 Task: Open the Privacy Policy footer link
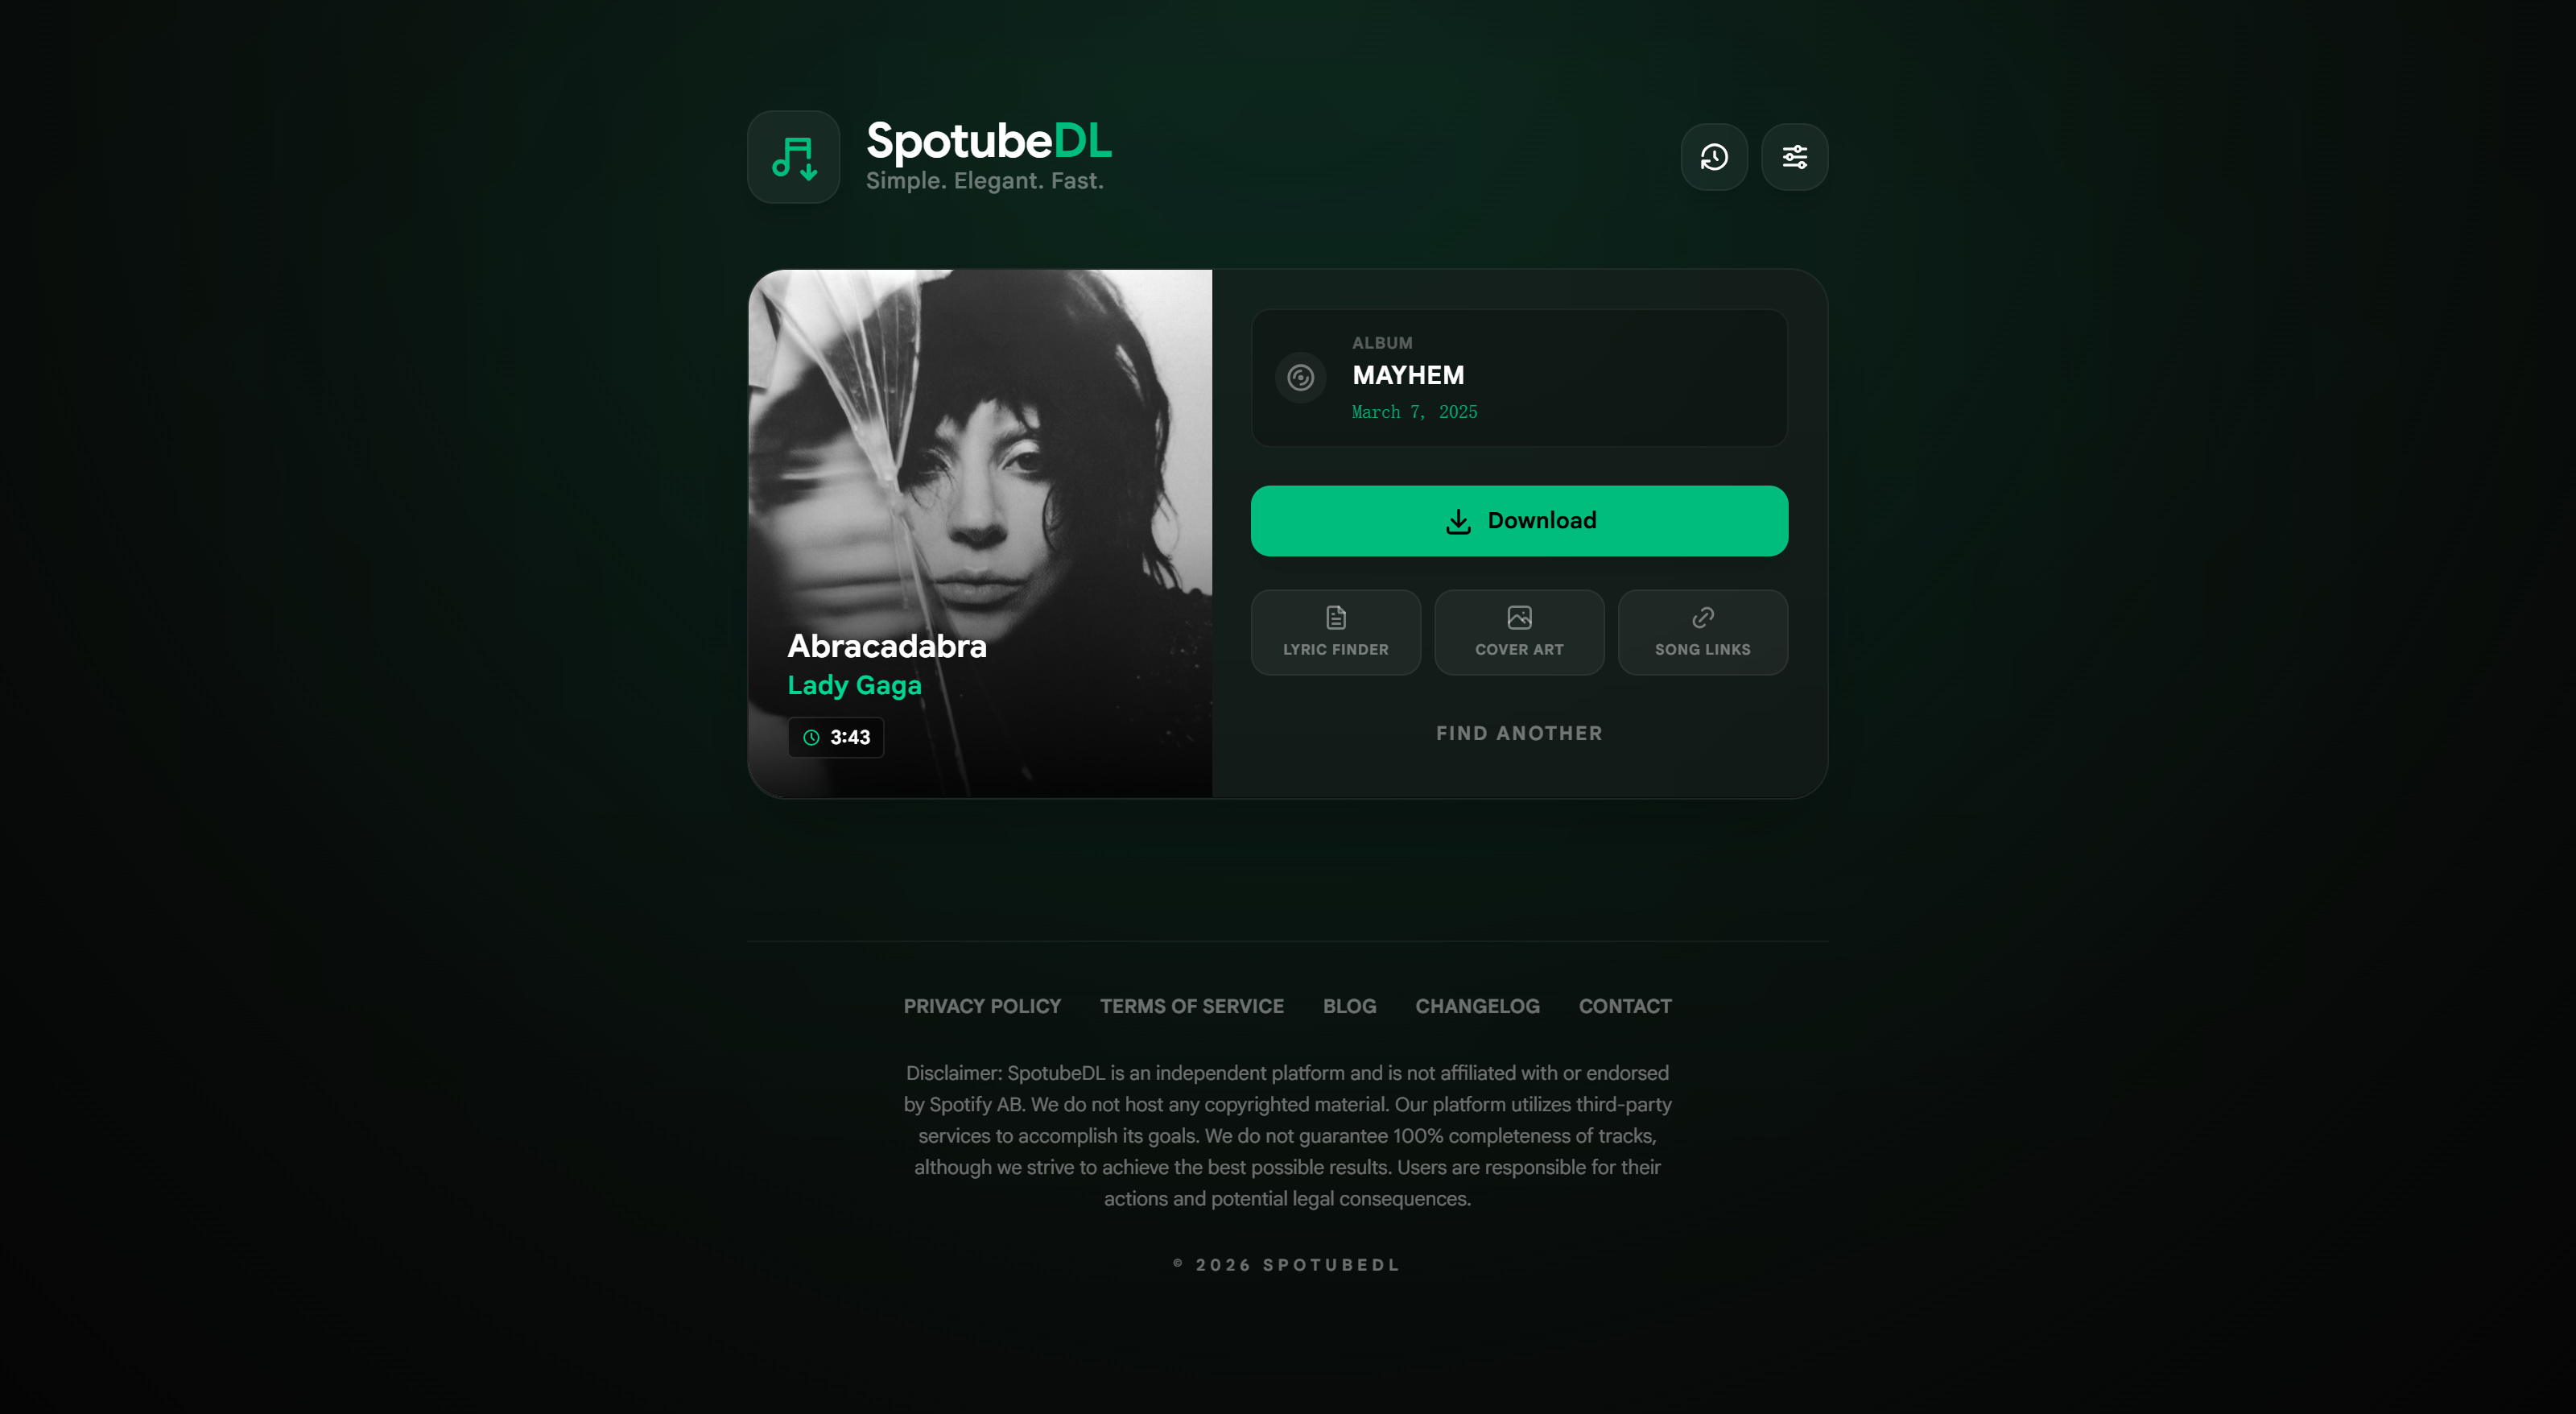click(x=982, y=1006)
